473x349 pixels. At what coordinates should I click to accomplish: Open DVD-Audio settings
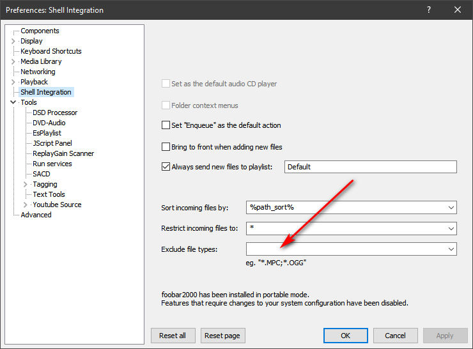pos(49,123)
